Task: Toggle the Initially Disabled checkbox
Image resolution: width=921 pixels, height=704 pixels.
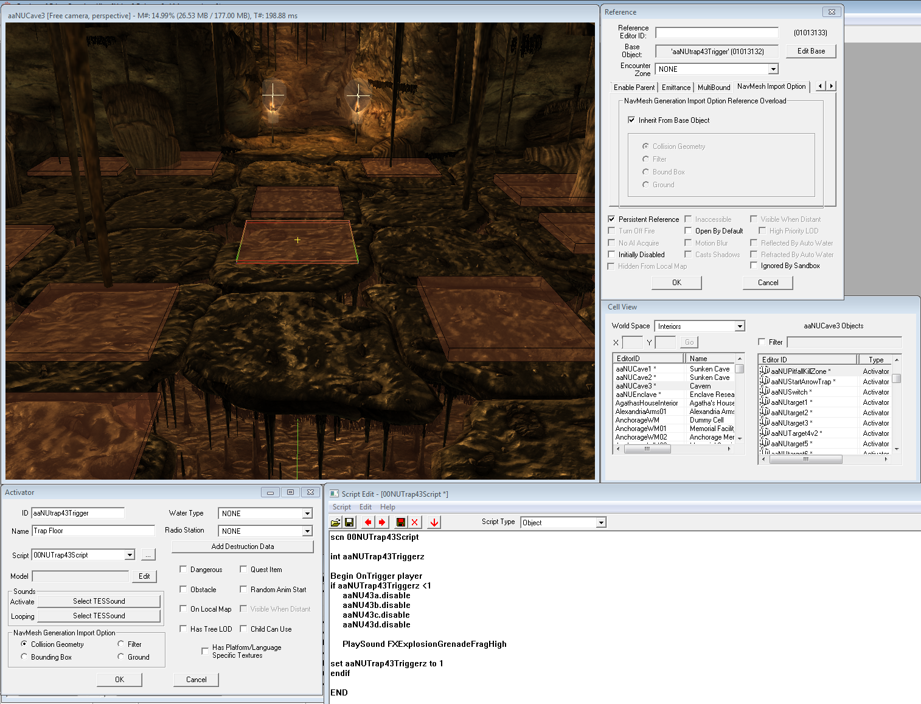Action: point(611,255)
